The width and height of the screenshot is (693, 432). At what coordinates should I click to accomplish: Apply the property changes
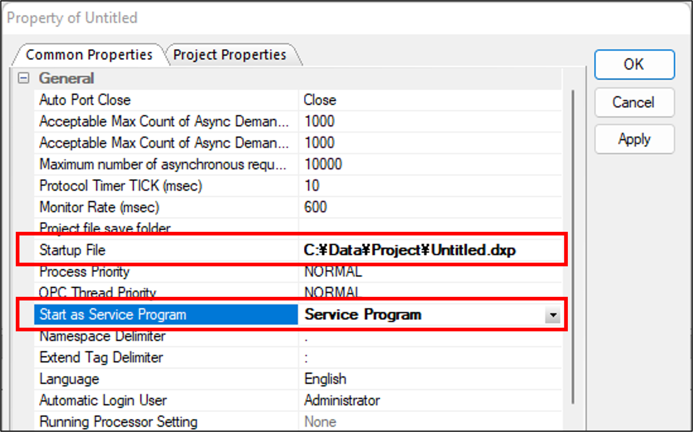(x=634, y=139)
